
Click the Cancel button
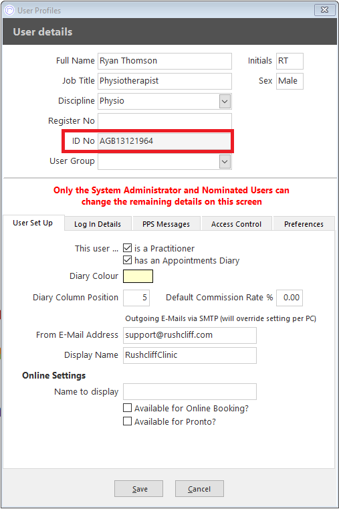point(199,488)
